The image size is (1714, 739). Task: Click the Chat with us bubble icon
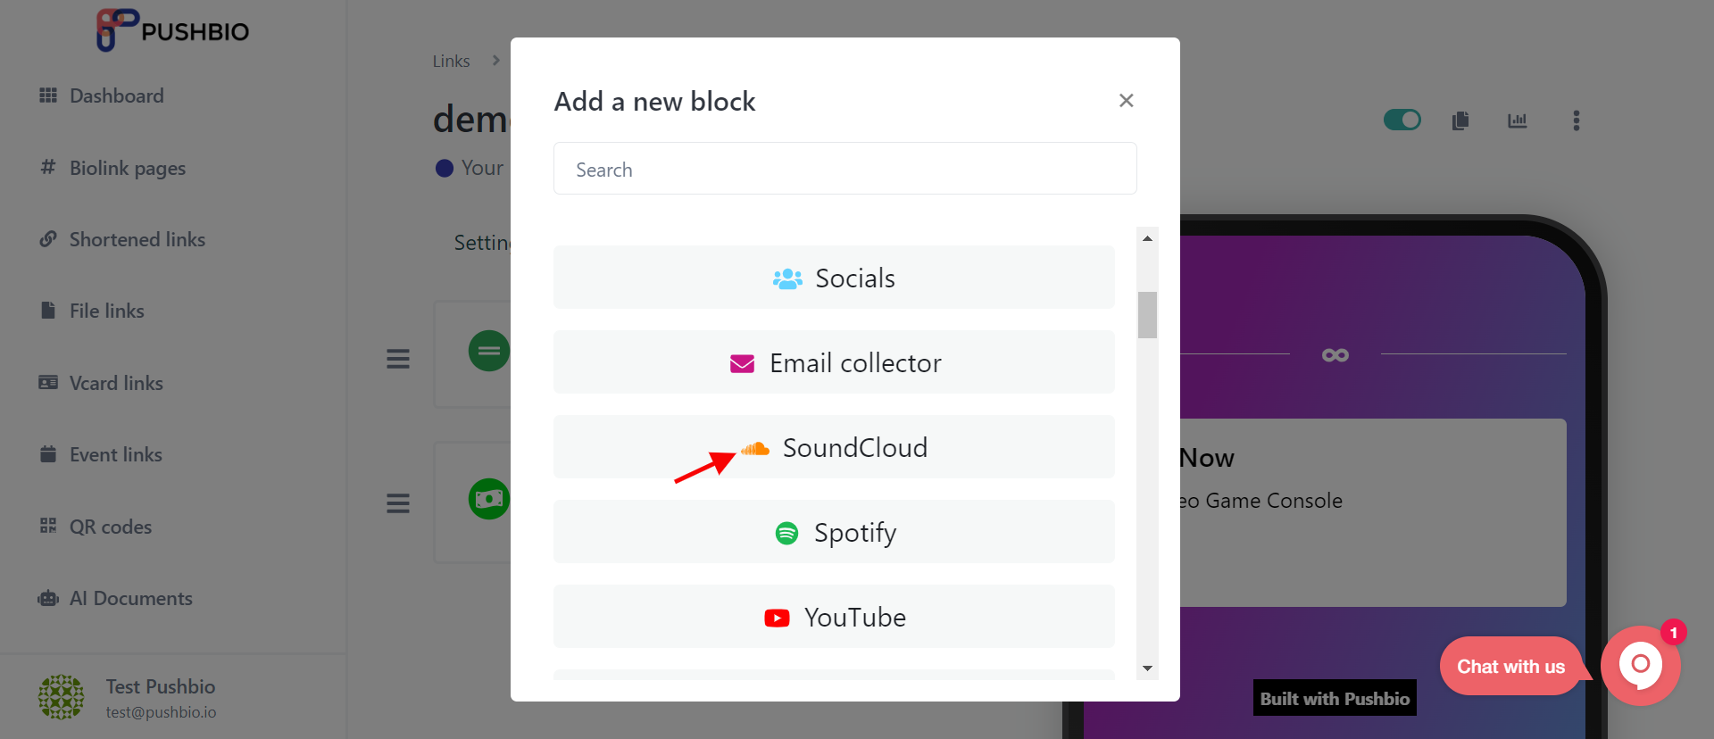coord(1640,666)
